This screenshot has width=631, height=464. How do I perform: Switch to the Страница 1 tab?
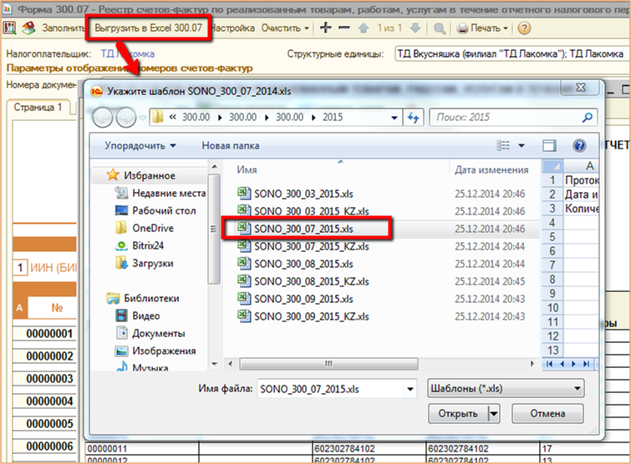pyautogui.click(x=36, y=108)
